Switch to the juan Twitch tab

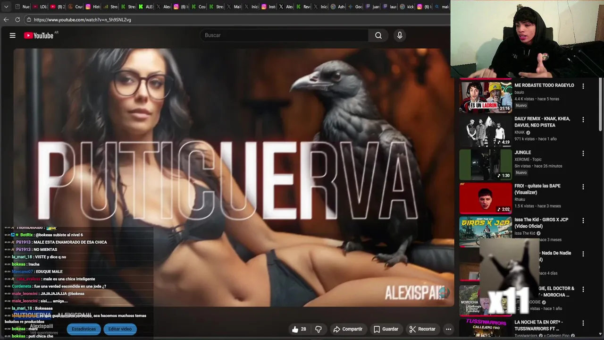coord(373,7)
